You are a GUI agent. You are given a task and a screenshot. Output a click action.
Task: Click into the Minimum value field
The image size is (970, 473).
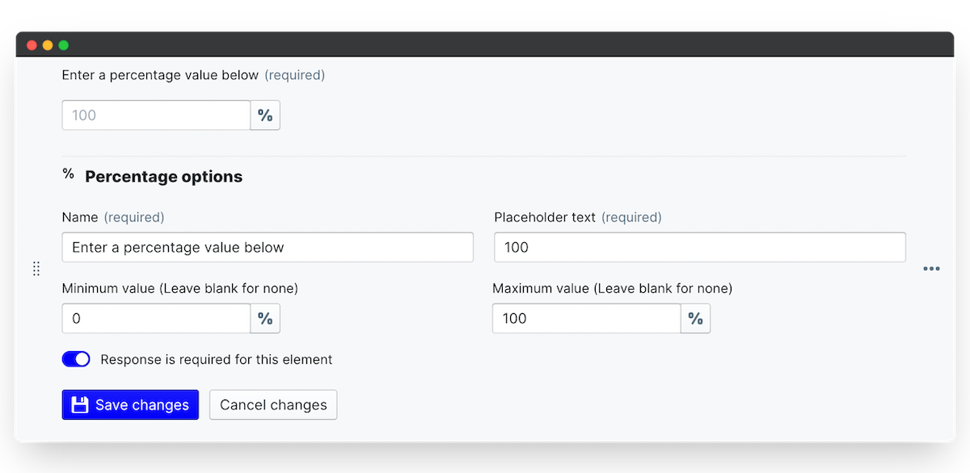pos(156,319)
